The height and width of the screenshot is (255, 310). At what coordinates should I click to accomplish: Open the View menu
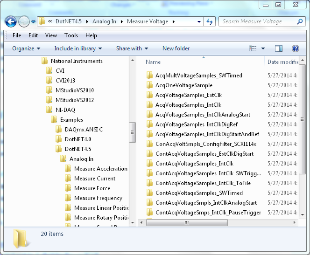click(x=51, y=35)
